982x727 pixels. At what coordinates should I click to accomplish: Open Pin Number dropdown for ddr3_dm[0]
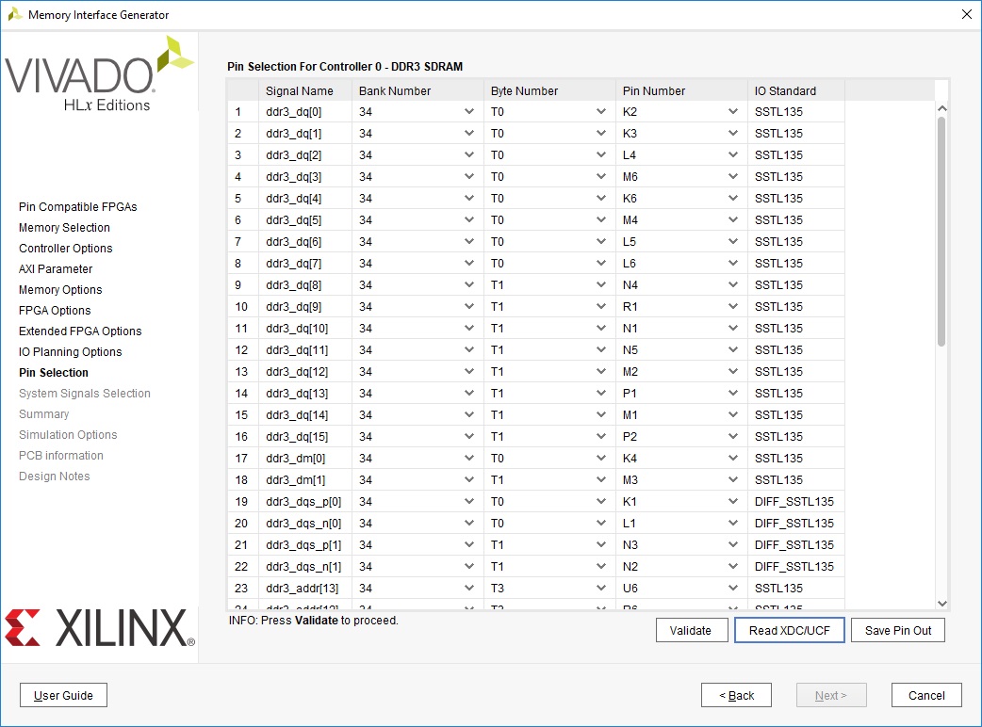733,459
